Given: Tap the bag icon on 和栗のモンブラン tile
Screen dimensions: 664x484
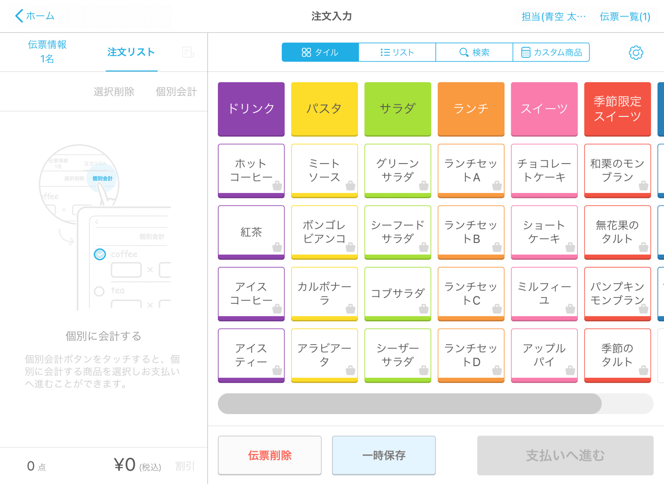Looking at the screenshot, I should click(644, 186).
